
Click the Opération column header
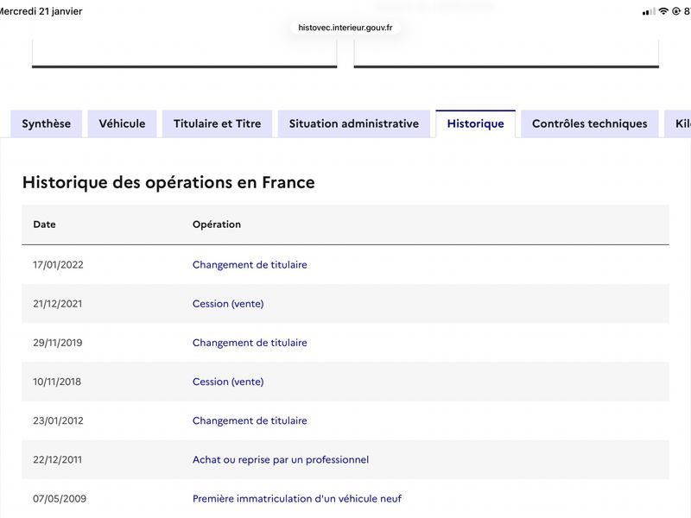pyautogui.click(x=217, y=224)
